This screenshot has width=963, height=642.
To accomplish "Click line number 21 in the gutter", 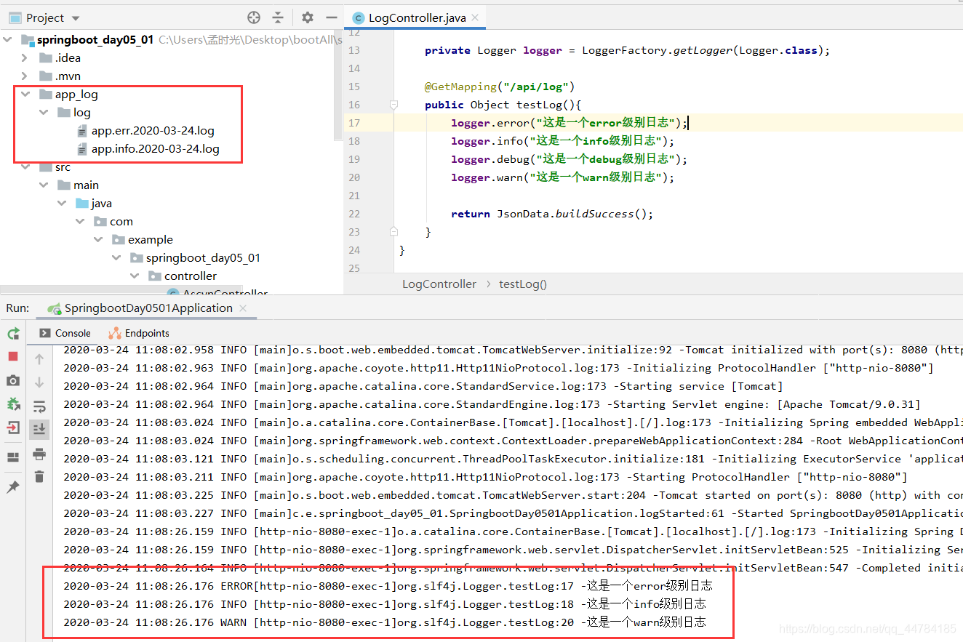I will 354,196.
